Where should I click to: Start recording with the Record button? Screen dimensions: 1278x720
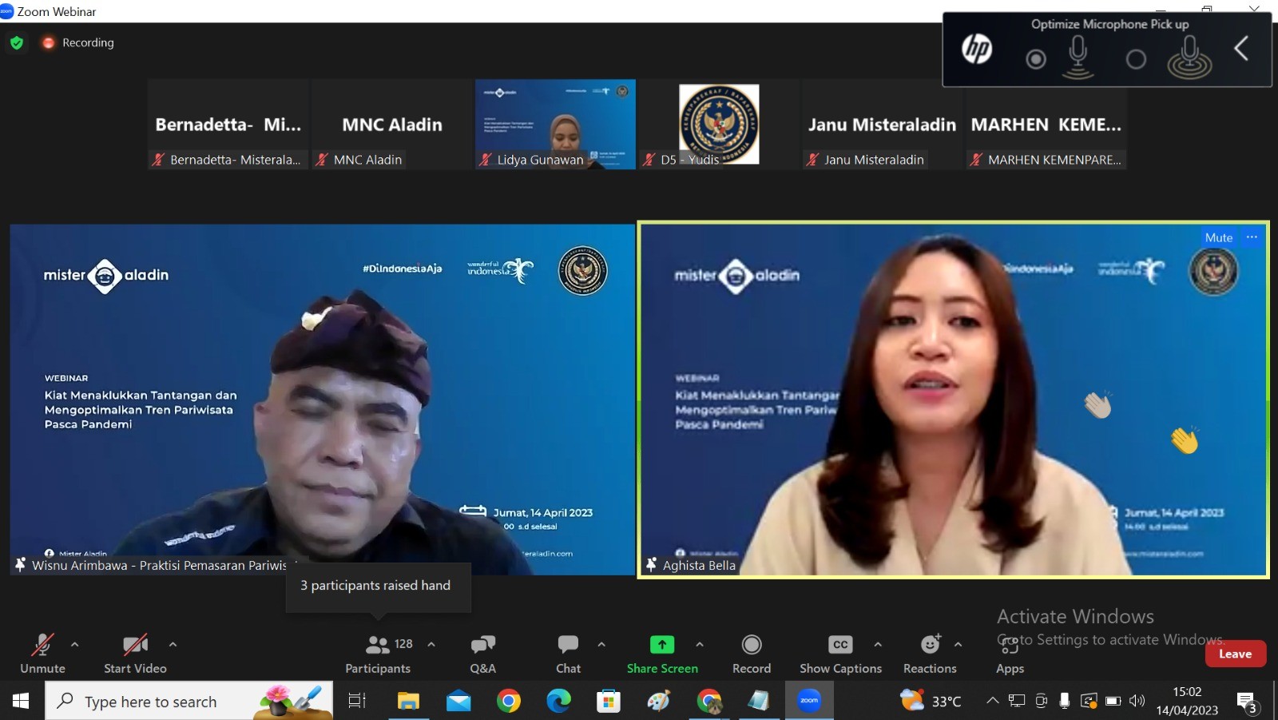(752, 654)
